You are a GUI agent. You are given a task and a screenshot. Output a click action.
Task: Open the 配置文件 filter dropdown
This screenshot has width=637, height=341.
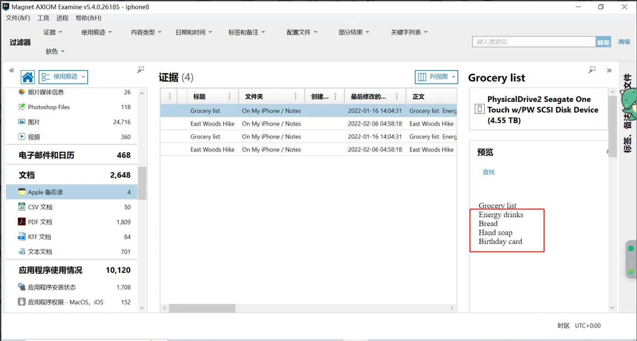pyautogui.click(x=302, y=32)
